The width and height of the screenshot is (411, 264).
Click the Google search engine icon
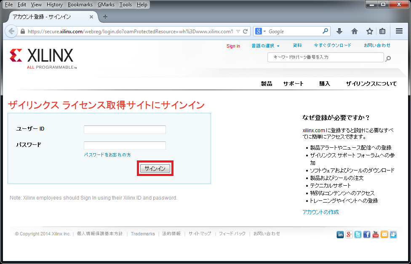pyautogui.click(x=259, y=32)
